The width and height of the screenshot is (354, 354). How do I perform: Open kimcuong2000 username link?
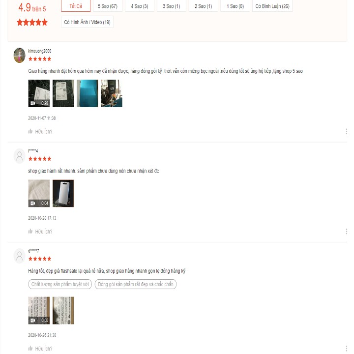click(x=40, y=51)
